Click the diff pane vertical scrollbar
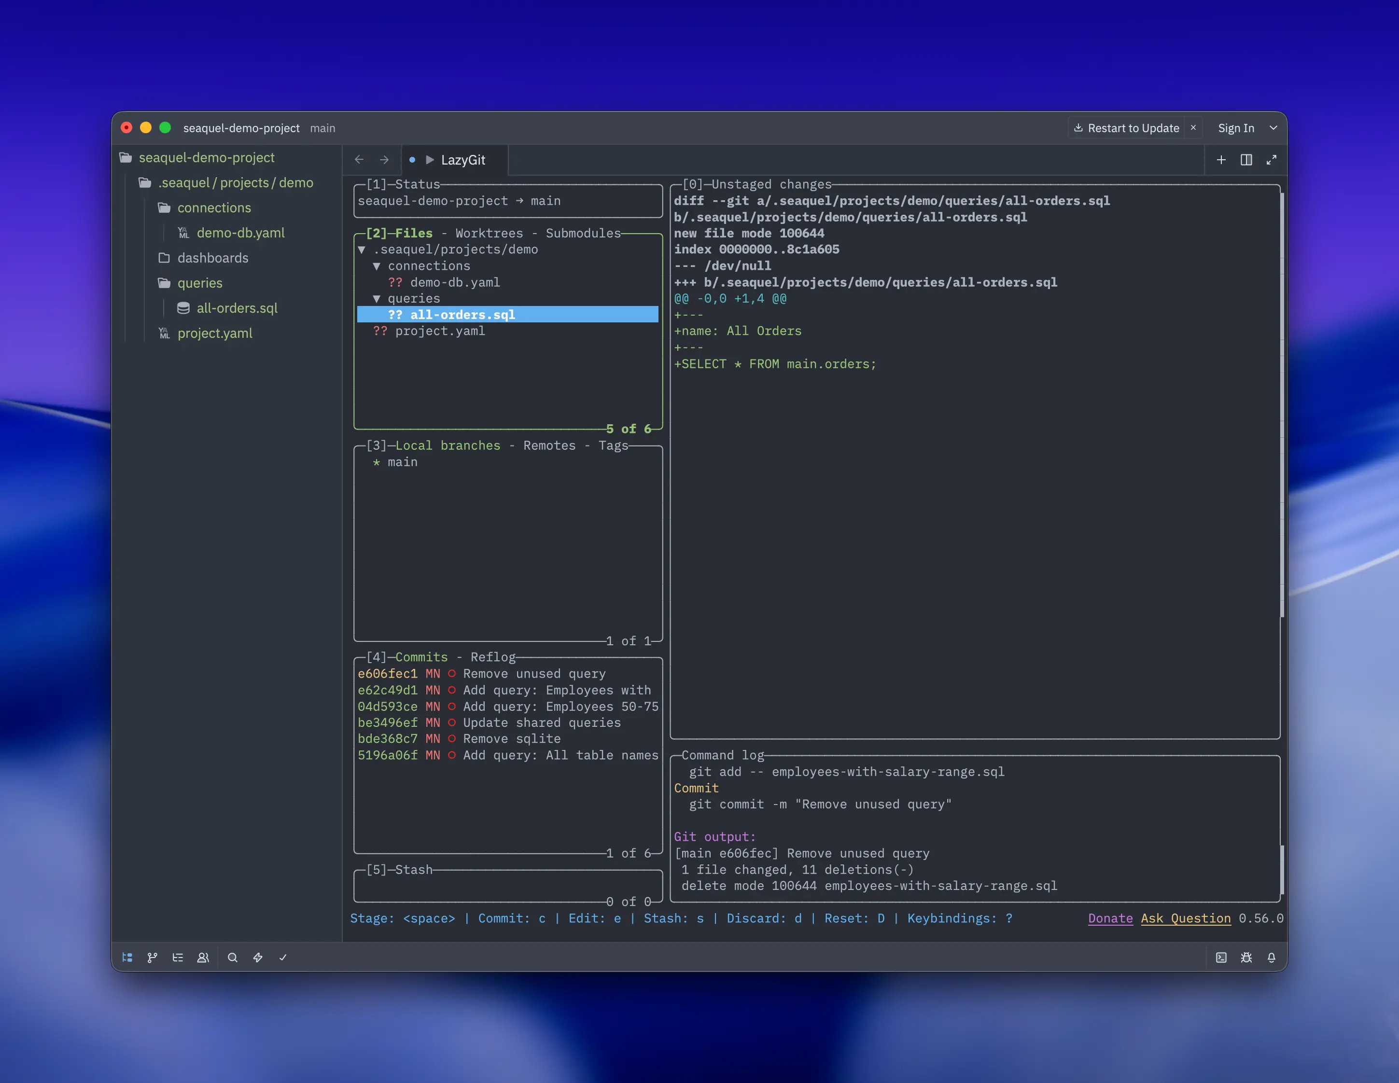 click(1281, 403)
